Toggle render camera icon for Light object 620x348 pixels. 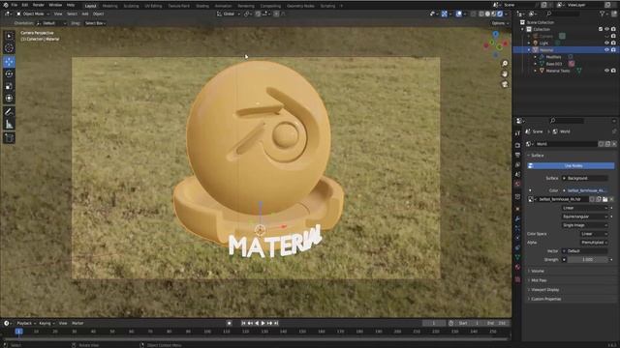[x=613, y=43]
